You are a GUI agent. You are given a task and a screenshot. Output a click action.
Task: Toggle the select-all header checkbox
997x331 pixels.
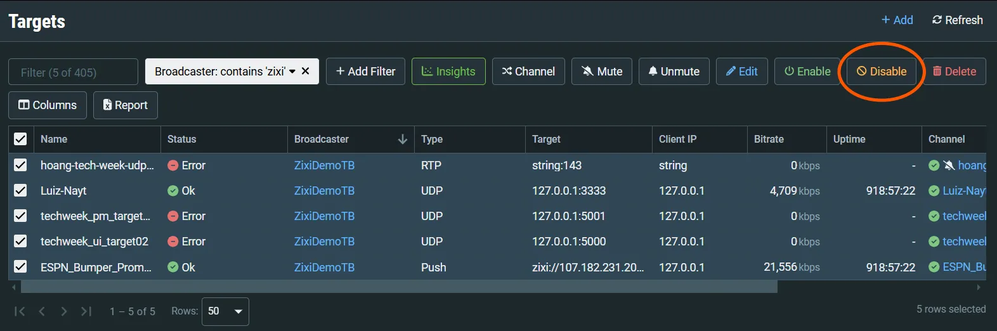(x=20, y=139)
